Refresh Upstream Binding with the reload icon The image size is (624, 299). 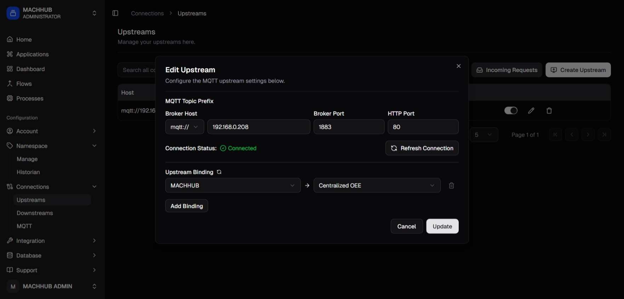click(x=219, y=172)
